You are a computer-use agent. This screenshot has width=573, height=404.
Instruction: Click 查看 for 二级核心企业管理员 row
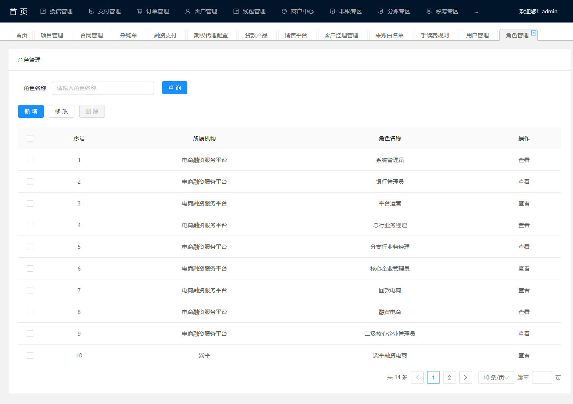pos(524,334)
